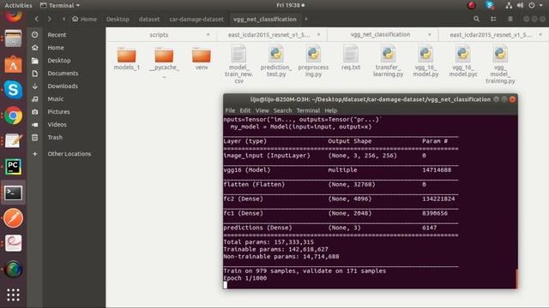
Task: Expand the path bar right arrow
Action: coord(306,19)
